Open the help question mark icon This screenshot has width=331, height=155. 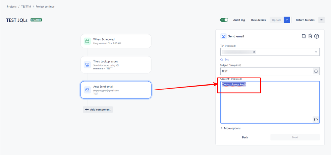pos(316,36)
